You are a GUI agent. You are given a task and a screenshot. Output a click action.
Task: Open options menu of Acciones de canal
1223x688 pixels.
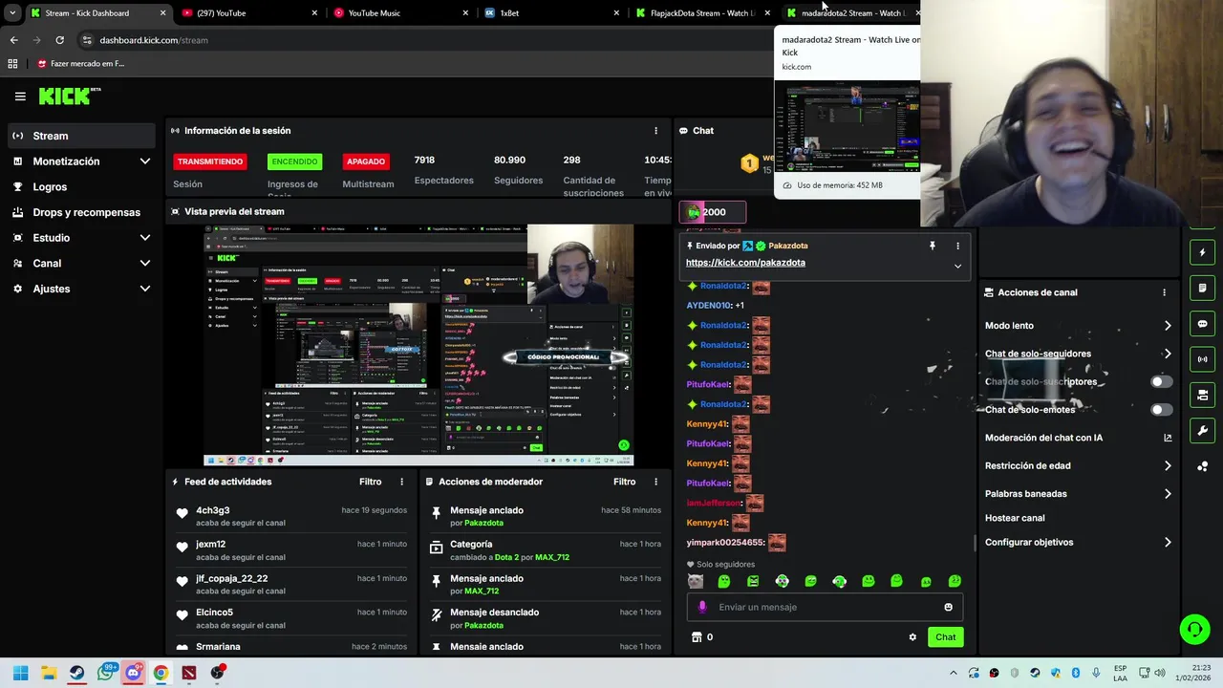(1164, 292)
